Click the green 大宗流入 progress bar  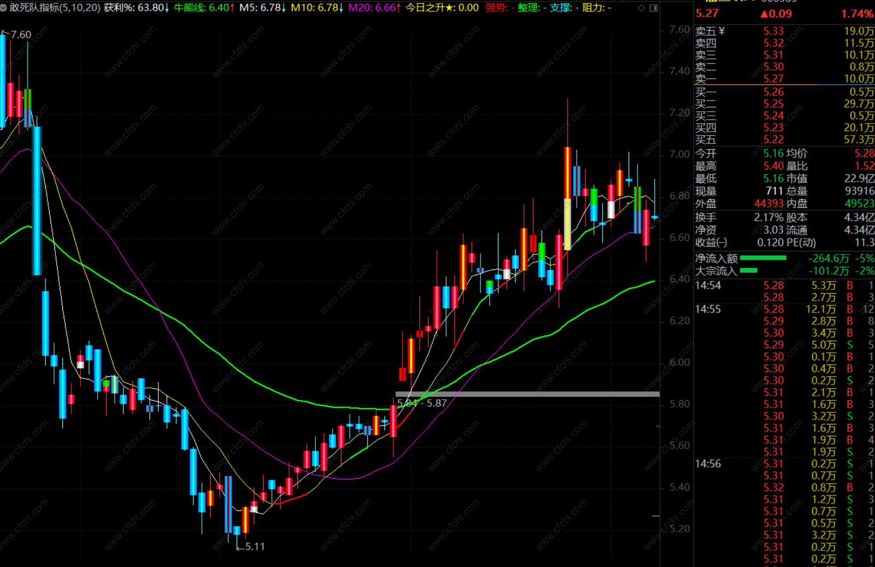coord(749,271)
